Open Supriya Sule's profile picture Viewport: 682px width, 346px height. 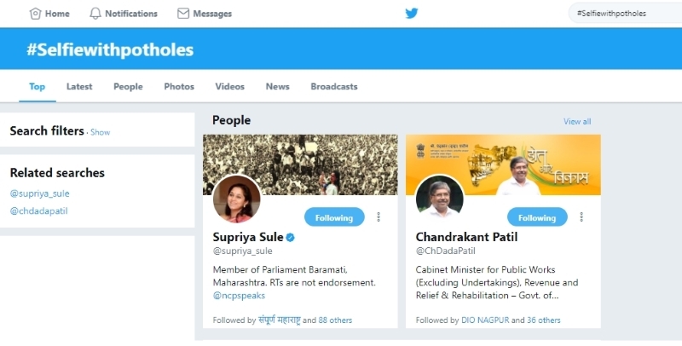point(236,199)
